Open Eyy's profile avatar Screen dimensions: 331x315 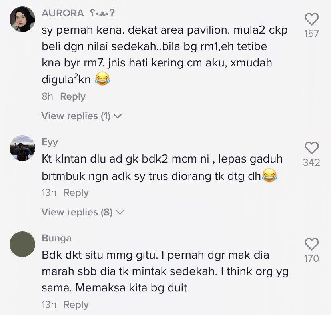click(x=22, y=148)
